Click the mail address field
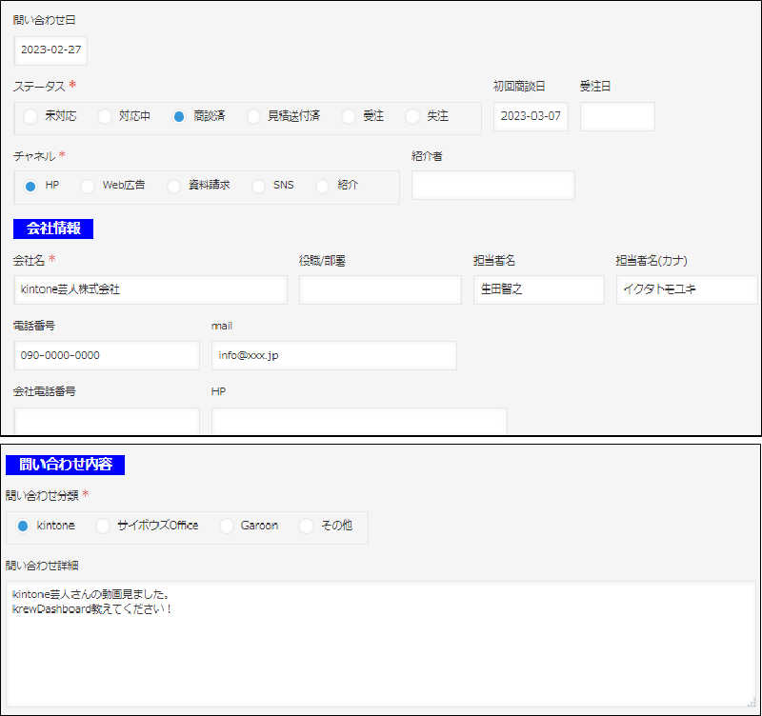 (x=334, y=355)
